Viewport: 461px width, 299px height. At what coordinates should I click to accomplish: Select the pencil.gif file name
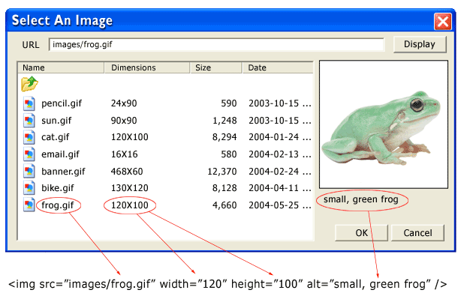[62, 103]
